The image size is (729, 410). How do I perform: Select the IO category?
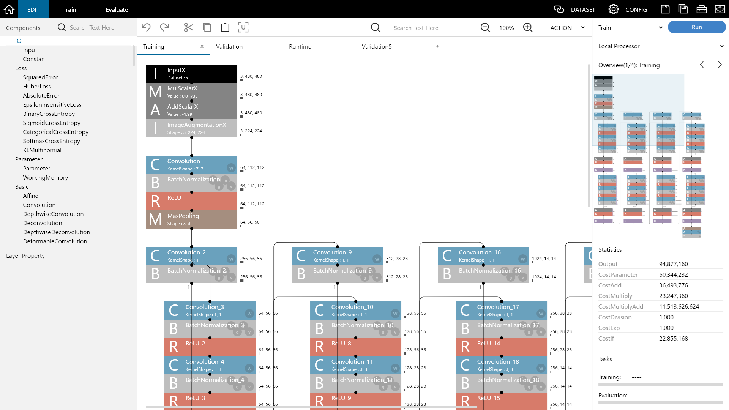tap(18, 41)
